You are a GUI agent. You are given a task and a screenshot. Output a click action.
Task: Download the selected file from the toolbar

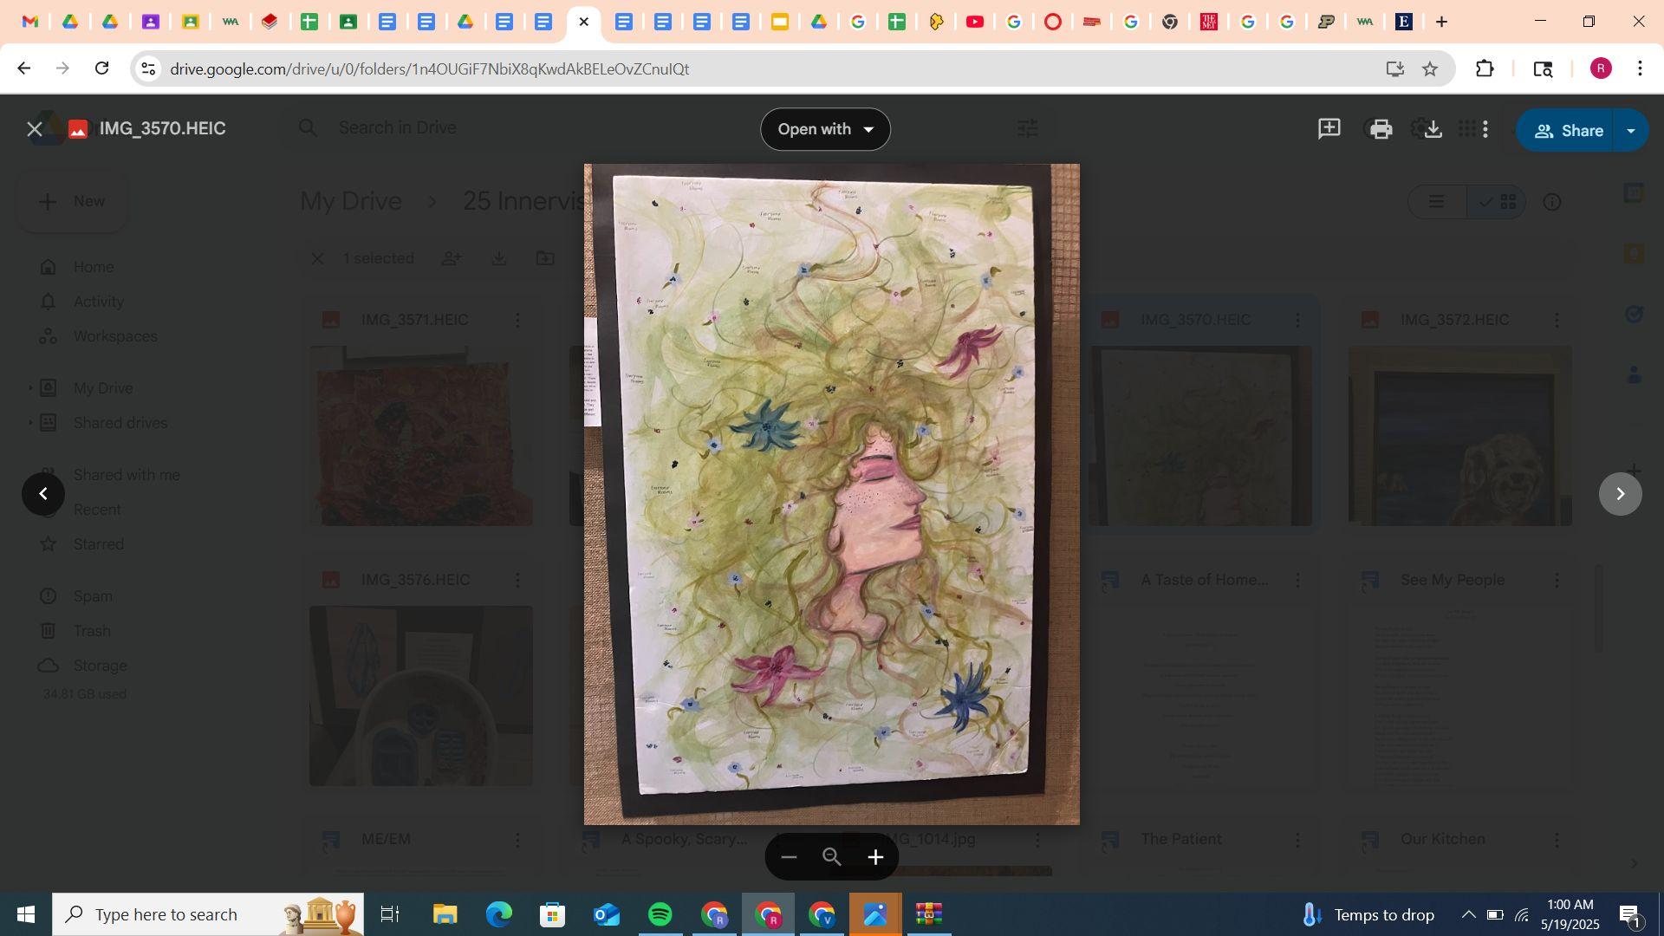499,258
